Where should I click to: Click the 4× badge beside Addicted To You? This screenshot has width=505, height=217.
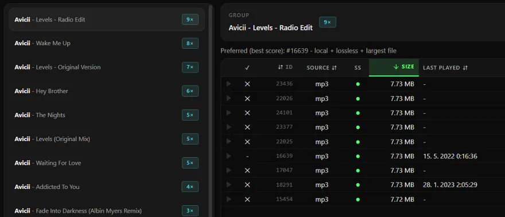click(190, 187)
